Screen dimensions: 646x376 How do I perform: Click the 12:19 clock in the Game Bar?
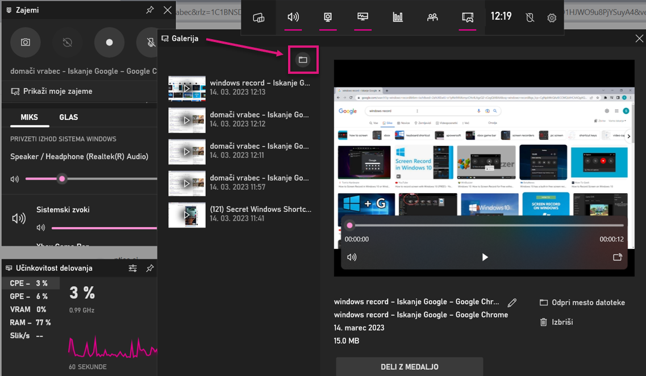(501, 16)
